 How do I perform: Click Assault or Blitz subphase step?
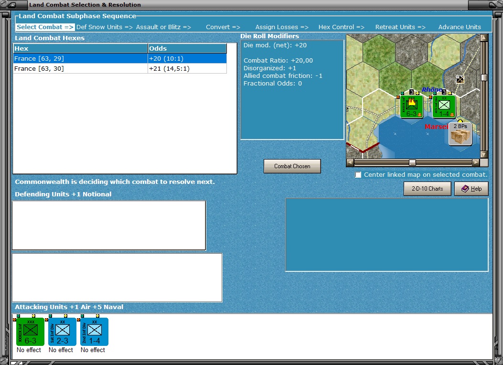click(x=163, y=27)
